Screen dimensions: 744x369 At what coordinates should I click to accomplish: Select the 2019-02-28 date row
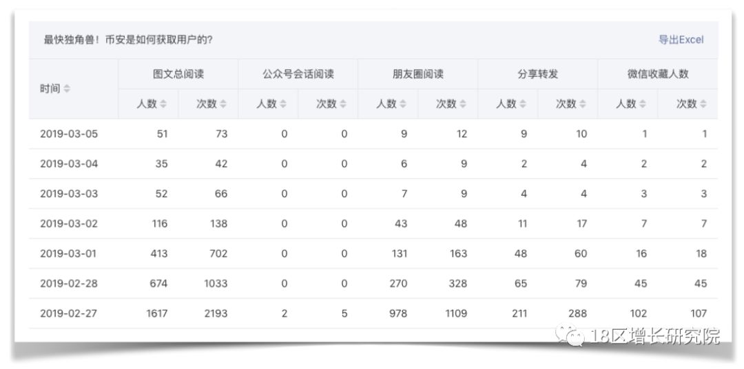point(373,283)
